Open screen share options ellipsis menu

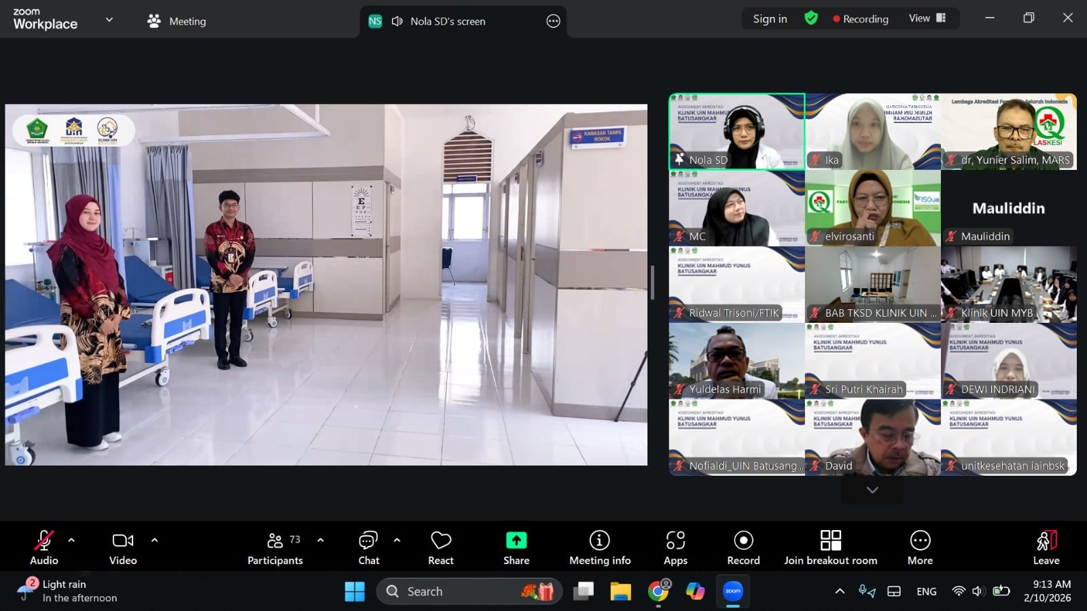coord(553,21)
